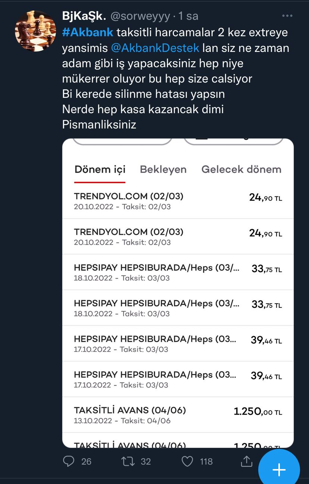Open second TRENDYOL.COM (02/03) transaction row
The height and width of the screenshot is (484, 309).
click(178, 237)
